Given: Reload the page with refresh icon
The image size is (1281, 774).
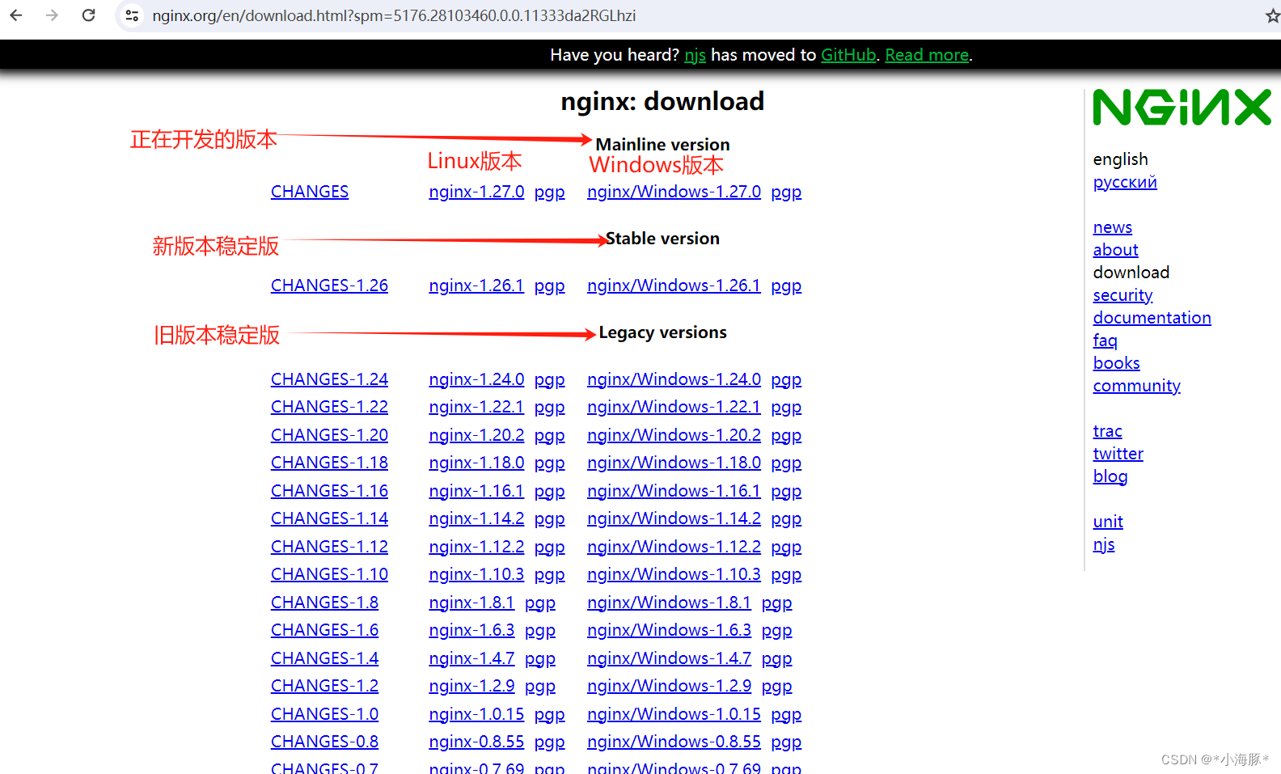Looking at the screenshot, I should coord(89,15).
